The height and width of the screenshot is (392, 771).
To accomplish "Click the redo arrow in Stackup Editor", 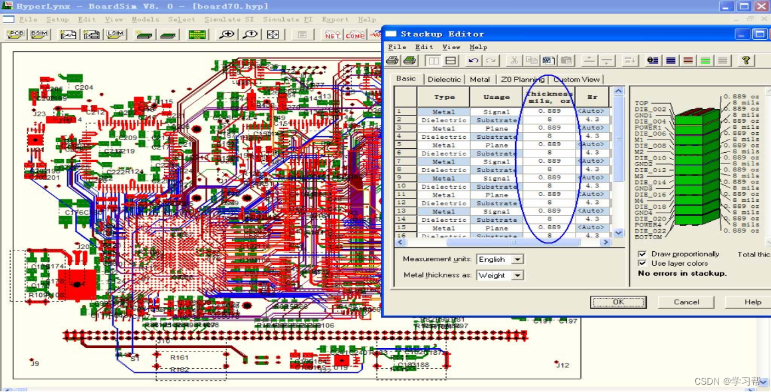I will (x=491, y=60).
